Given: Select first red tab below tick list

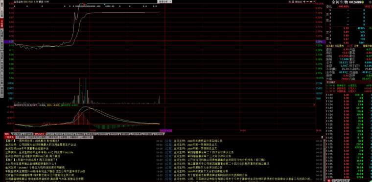Looking at the screenshot, I should point(329,181).
